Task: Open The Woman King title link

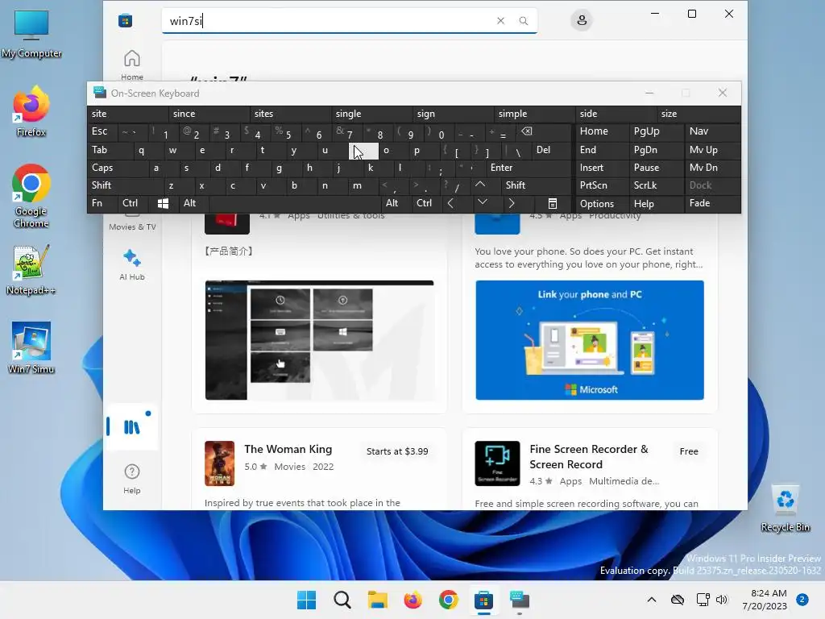Action: point(288,449)
